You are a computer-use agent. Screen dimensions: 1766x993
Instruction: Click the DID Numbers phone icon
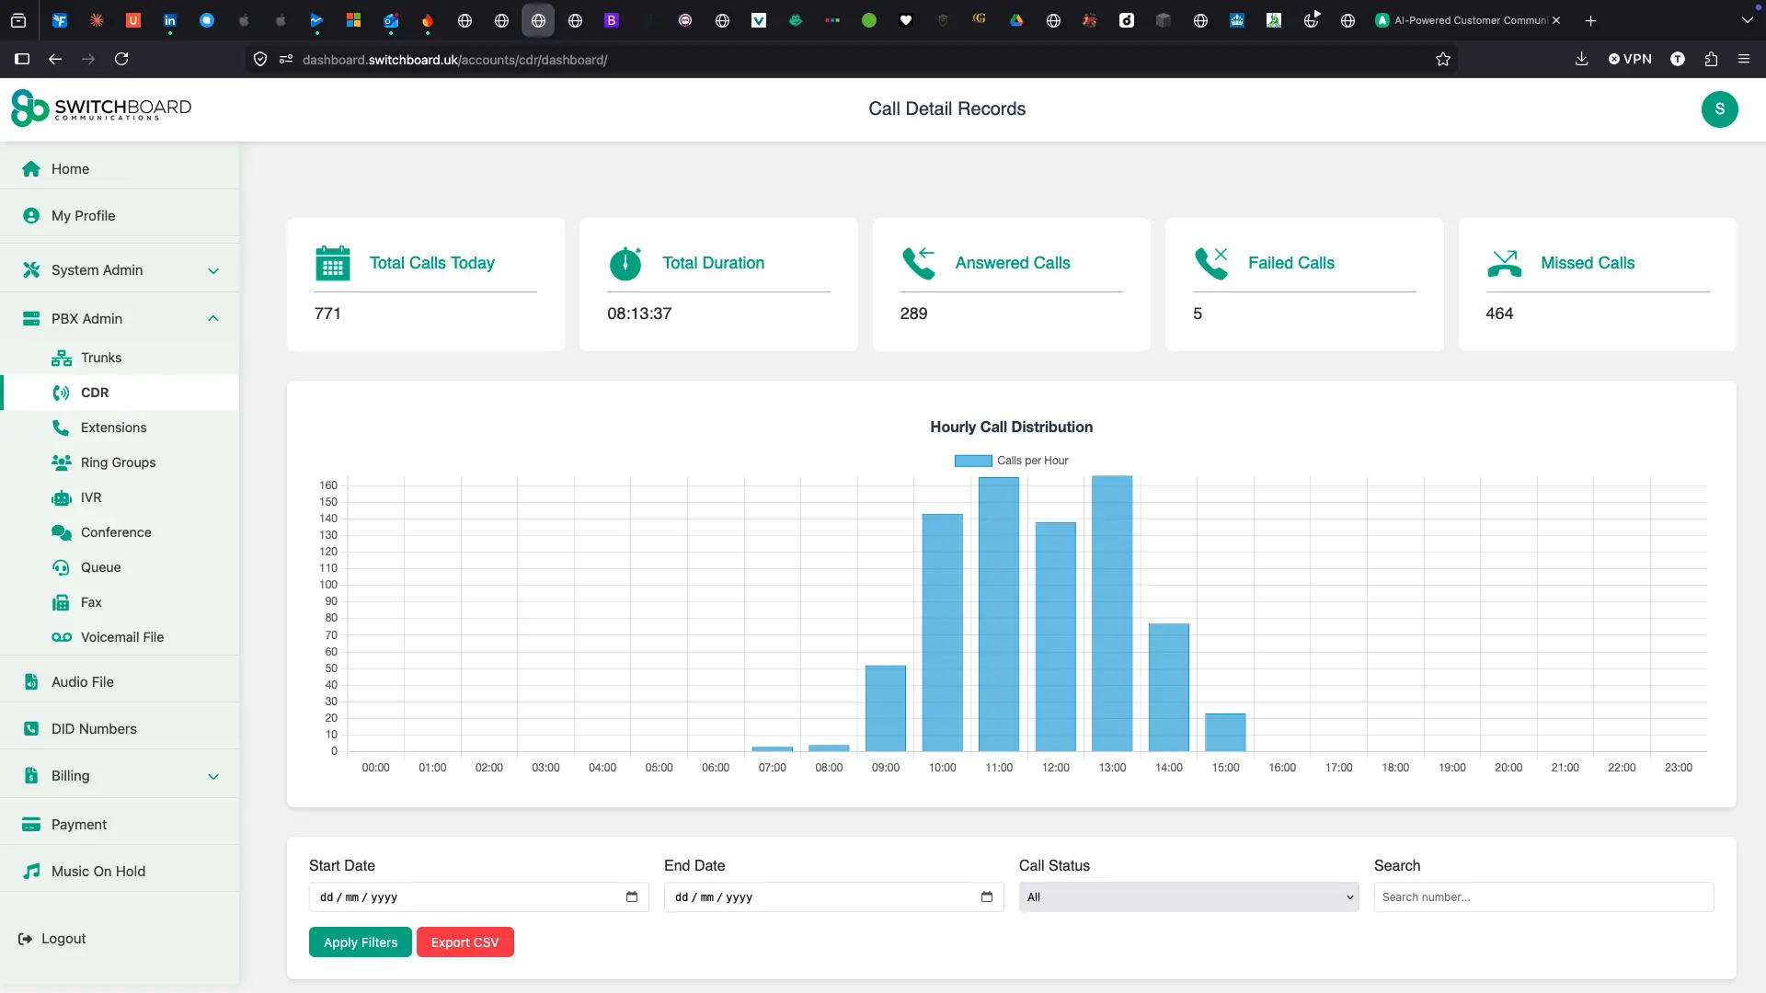[x=31, y=728]
